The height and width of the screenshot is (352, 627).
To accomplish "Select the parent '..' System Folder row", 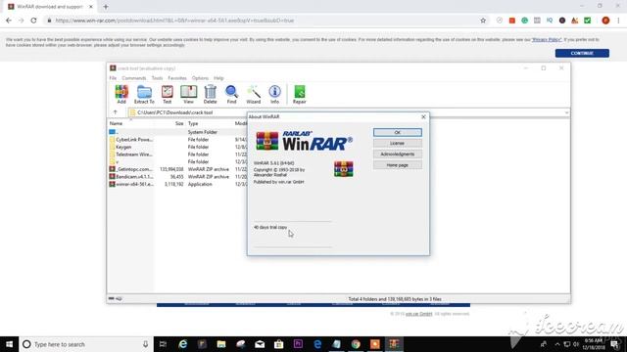I will pos(178,132).
